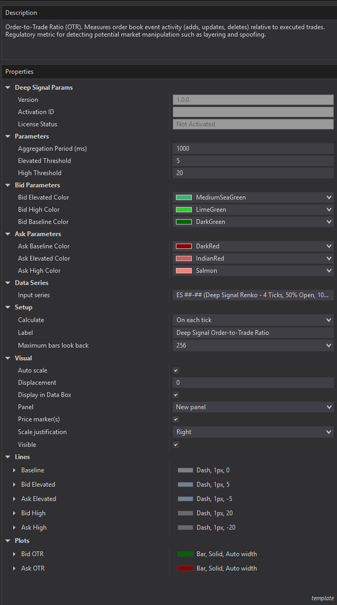337x605 pixels.
Task: Toggle the Visible checkbox
Action: (x=176, y=445)
